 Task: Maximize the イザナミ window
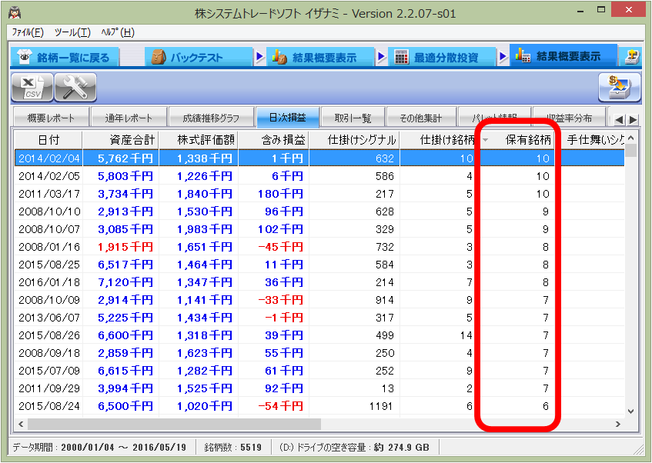click(x=601, y=10)
